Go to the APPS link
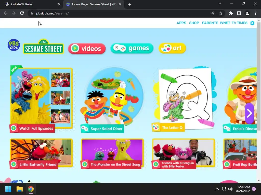 click(x=181, y=23)
